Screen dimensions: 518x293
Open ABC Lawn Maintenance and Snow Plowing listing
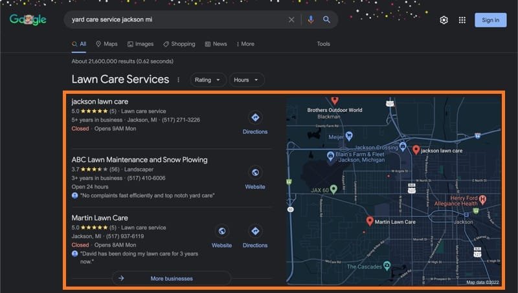click(139, 160)
